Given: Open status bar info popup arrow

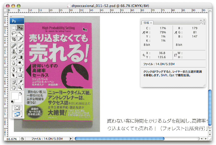Looking at the screenshot, I should click(71, 139).
